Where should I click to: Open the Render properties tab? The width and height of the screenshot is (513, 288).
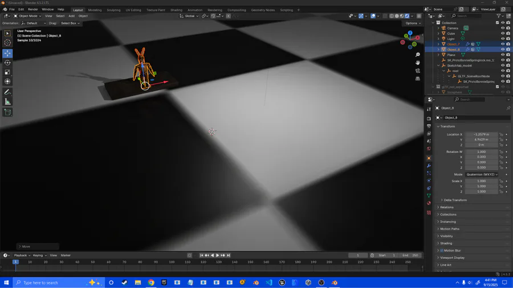pos(429,118)
